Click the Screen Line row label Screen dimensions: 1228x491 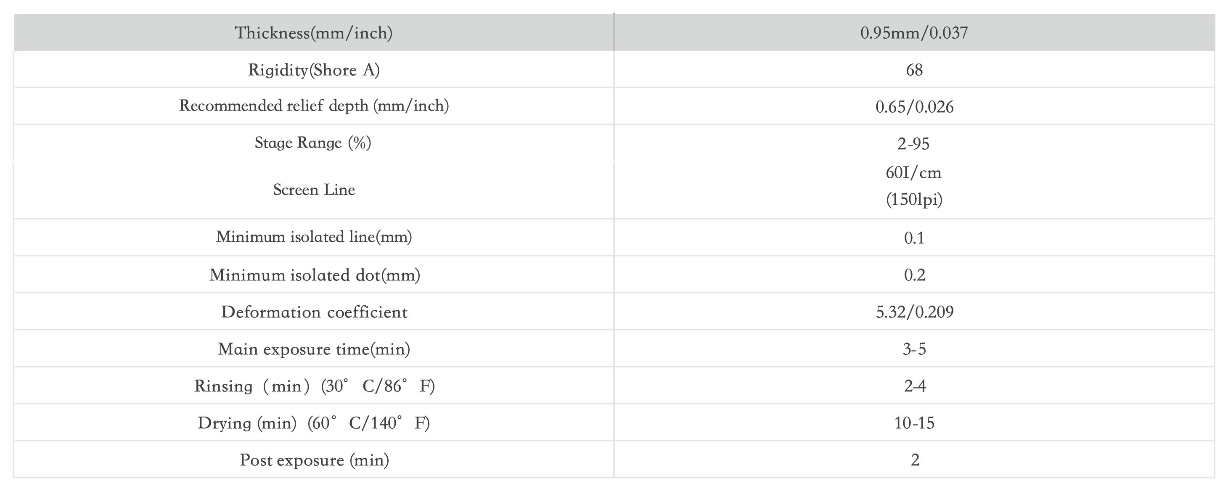(314, 190)
